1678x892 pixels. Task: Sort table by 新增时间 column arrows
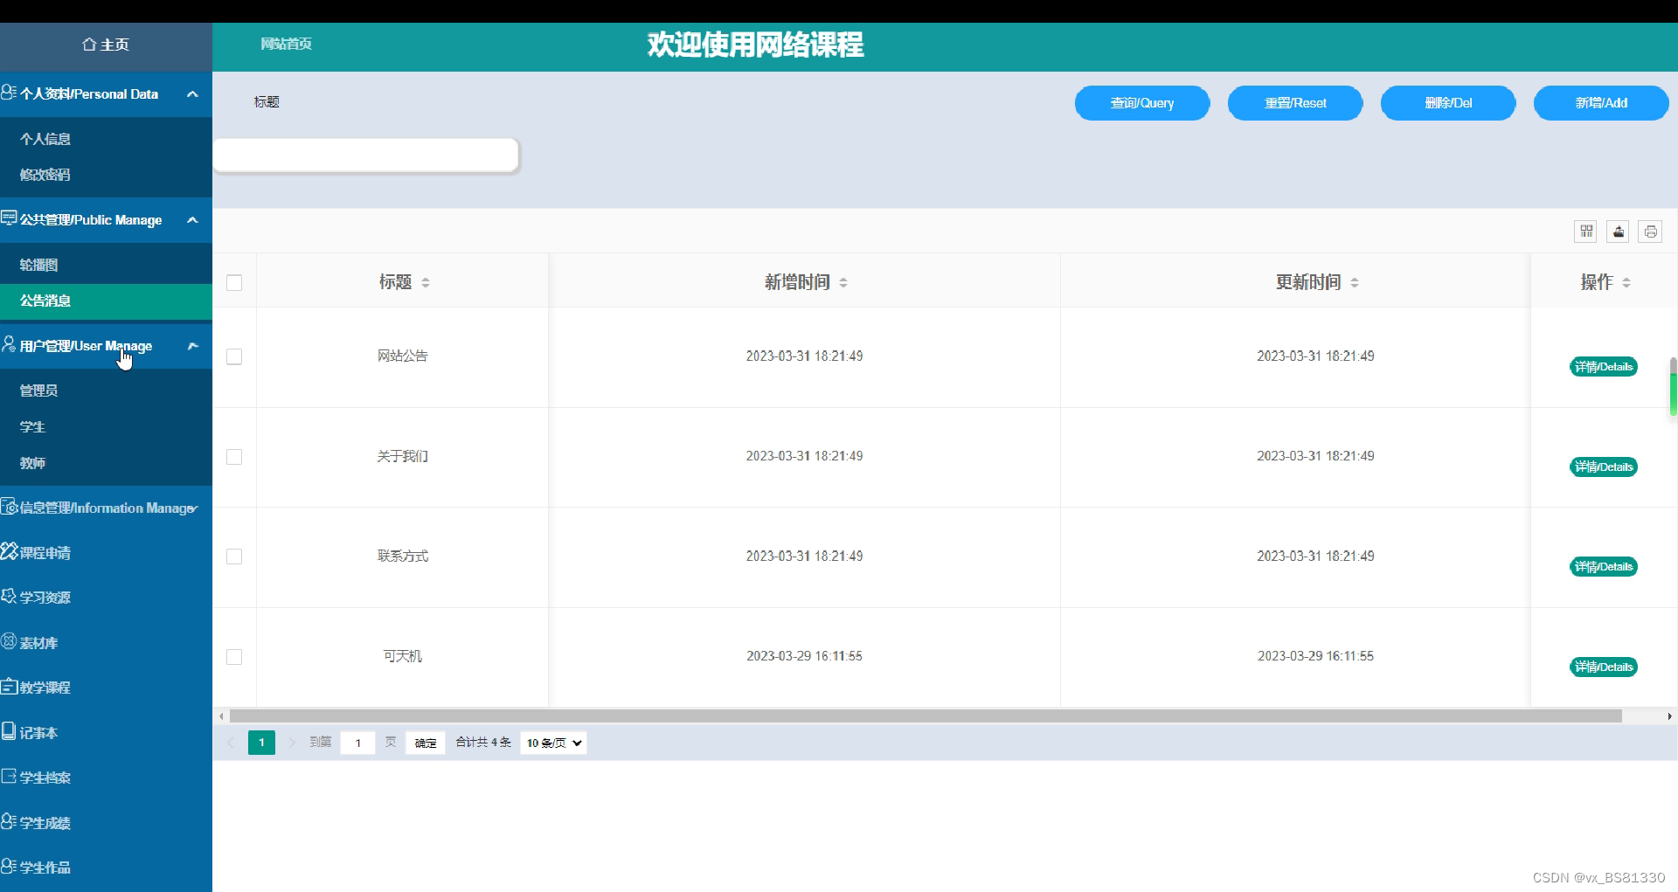pyautogui.click(x=843, y=282)
